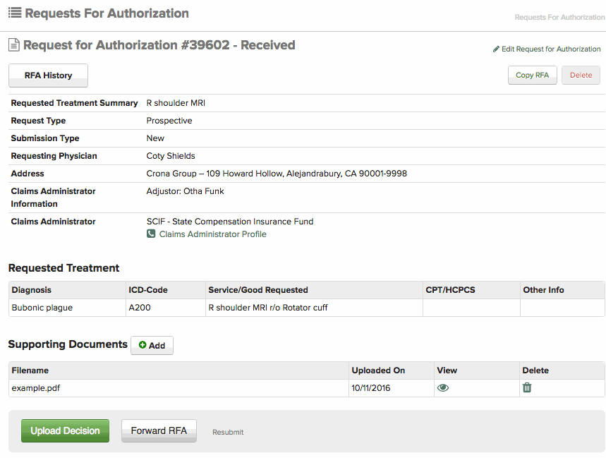This screenshot has width=606, height=458.
Task: Delete example.pdf with the trash icon
Action: point(527,387)
